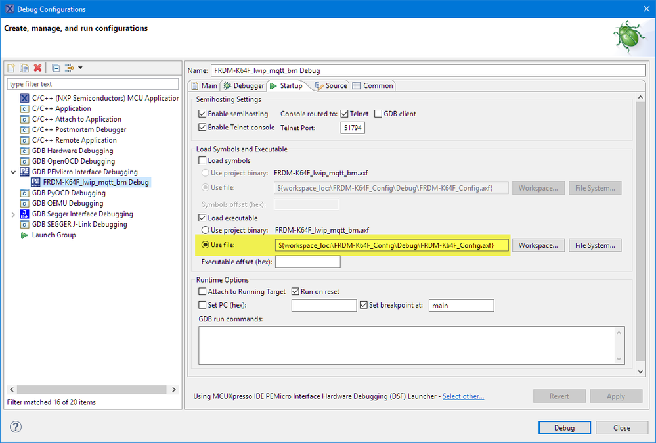
Task: Switch to the Debugger tab
Action: click(x=244, y=85)
